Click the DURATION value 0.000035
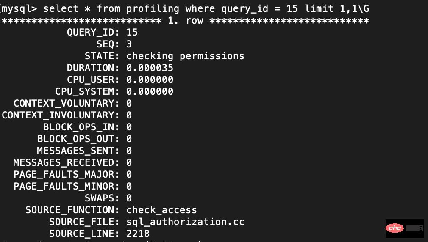428x242 pixels. tap(150, 68)
